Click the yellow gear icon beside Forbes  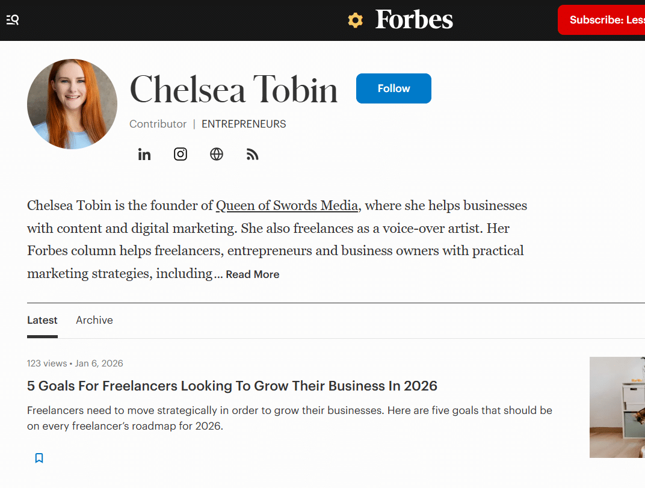(356, 20)
